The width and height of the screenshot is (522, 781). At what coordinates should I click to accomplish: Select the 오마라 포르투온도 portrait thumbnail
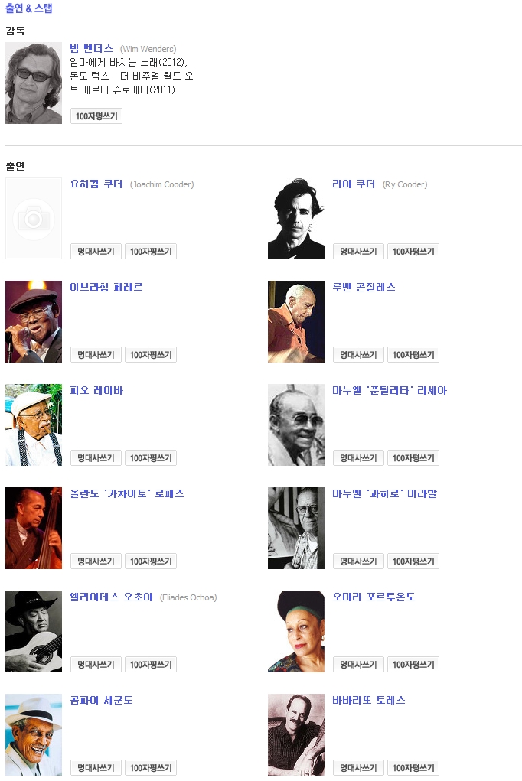click(x=296, y=631)
